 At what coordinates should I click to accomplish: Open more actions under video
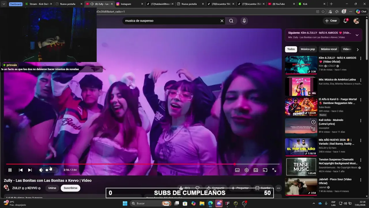coord(278,188)
